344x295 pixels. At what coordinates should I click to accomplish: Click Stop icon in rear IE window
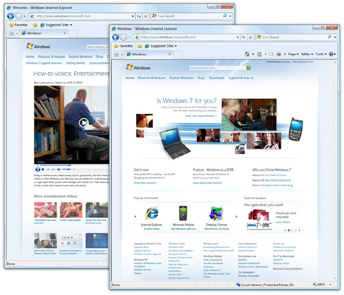click(x=145, y=16)
